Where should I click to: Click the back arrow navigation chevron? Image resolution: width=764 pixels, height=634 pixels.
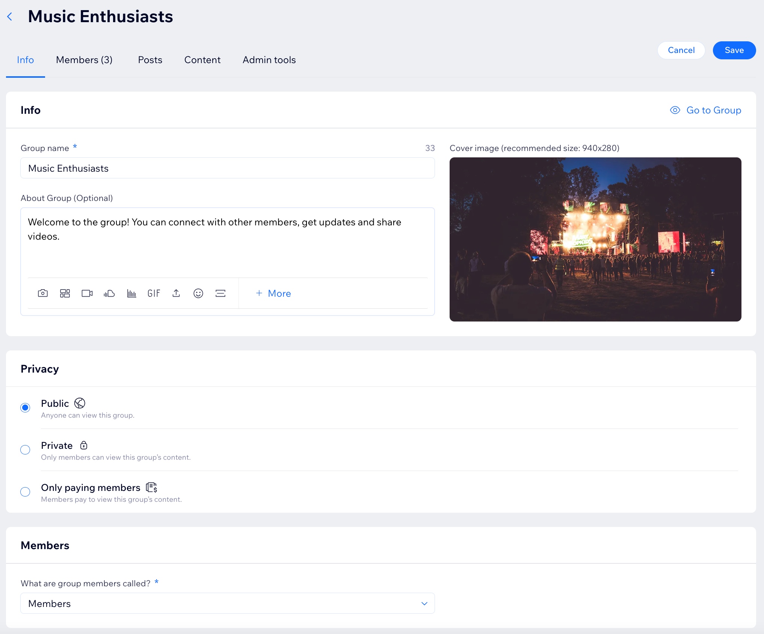[10, 16]
